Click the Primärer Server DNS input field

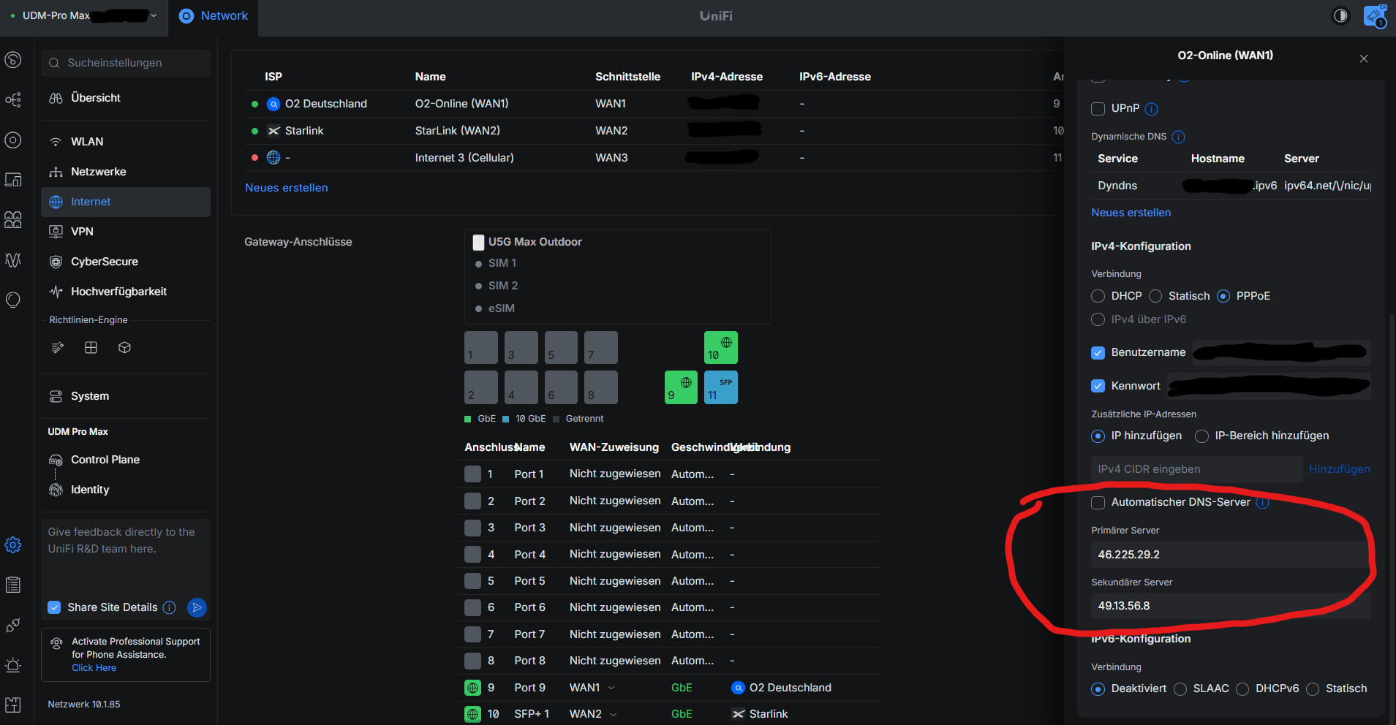pos(1229,555)
